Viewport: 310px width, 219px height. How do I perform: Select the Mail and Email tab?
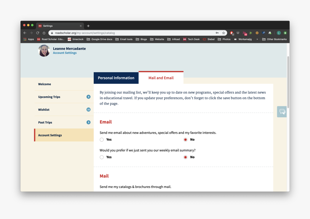tap(161, 78)
